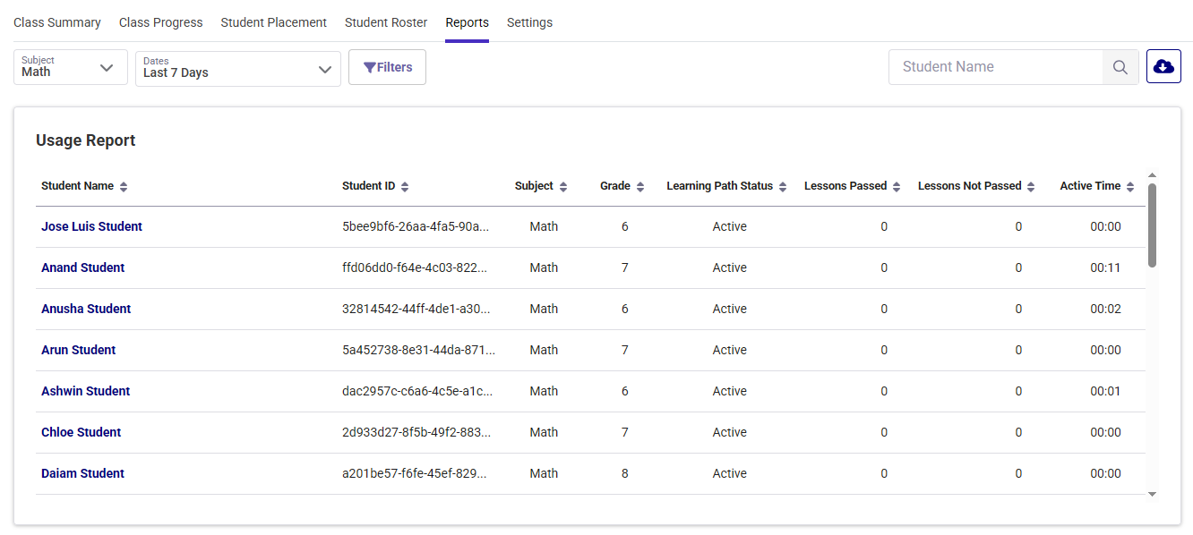This screenshot has height=535, width=1193.
Task: Sort by Lessons Not Passed arrows
Action: [1031, 187]
